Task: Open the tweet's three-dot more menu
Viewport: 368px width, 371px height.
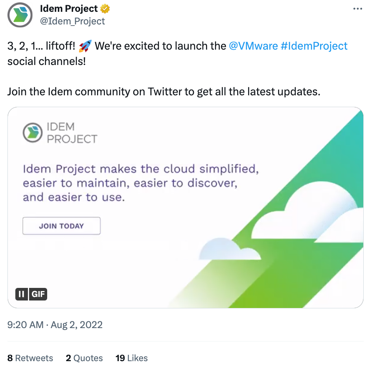Action: (357, 9)
